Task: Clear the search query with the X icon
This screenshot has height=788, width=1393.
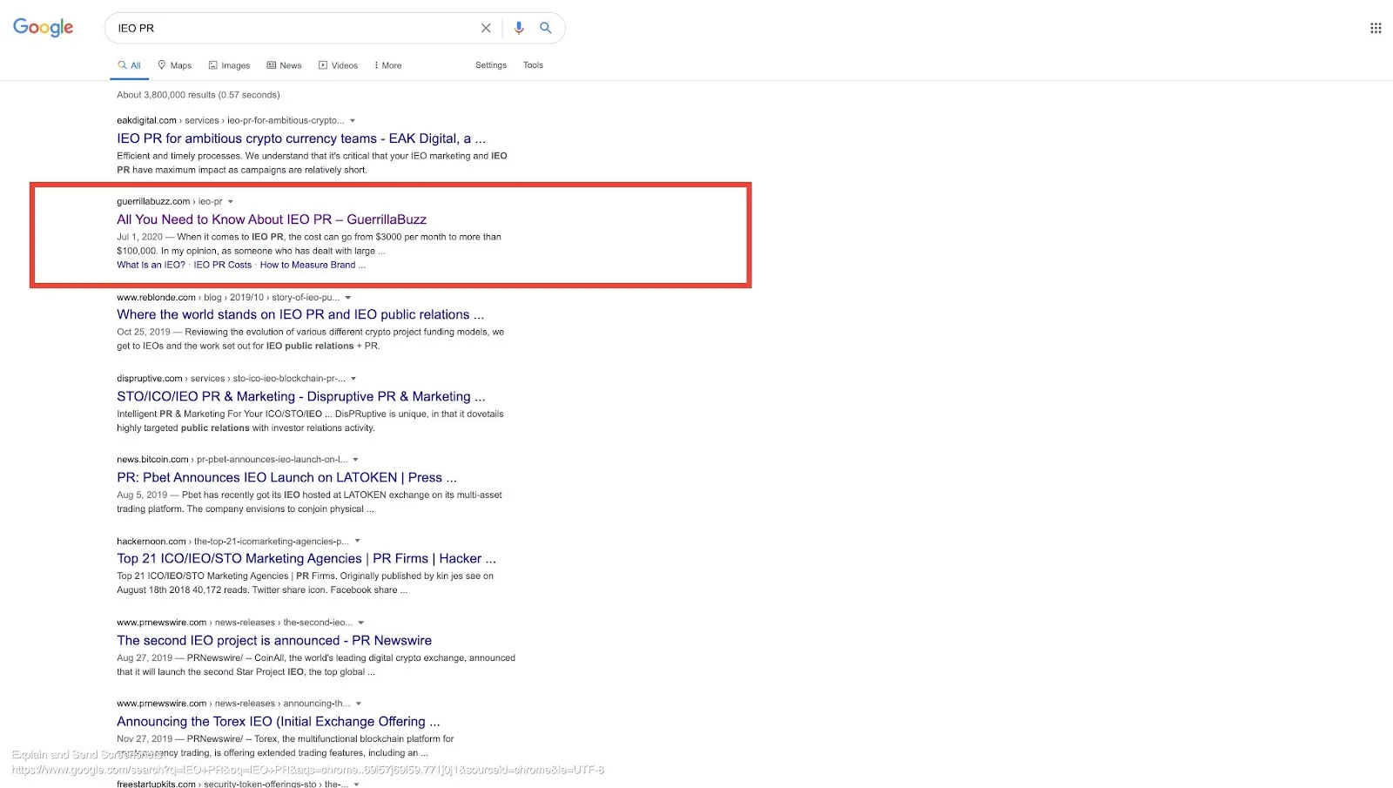Action: click(x=485, y=28)
